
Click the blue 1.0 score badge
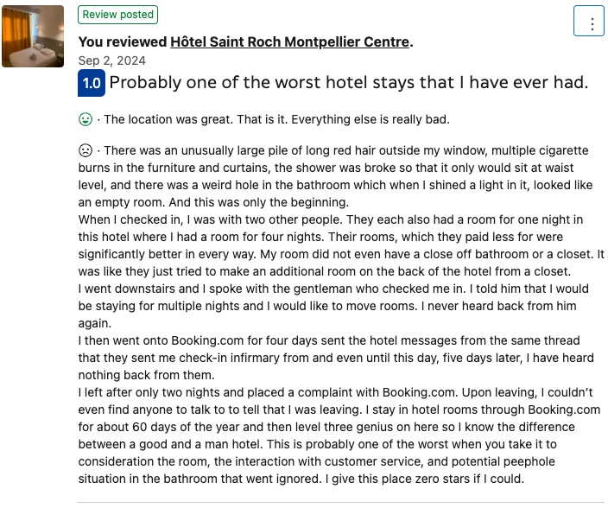pyautogui.click(x=92, y=84)
